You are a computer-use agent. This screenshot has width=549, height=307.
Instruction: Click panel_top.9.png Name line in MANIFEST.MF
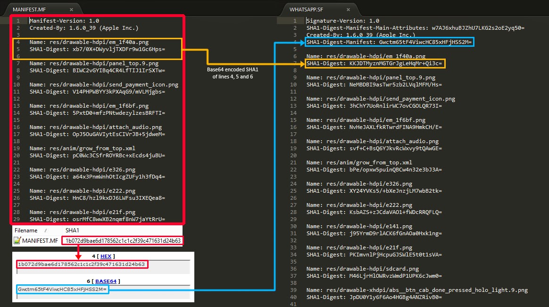[94, 63]
